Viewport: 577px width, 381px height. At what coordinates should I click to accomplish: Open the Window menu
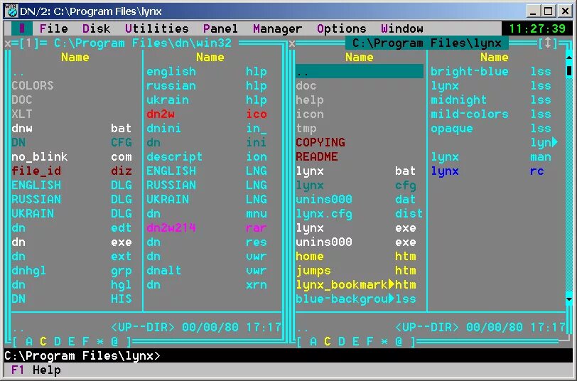pyautogui.click(x=402, y=28)
